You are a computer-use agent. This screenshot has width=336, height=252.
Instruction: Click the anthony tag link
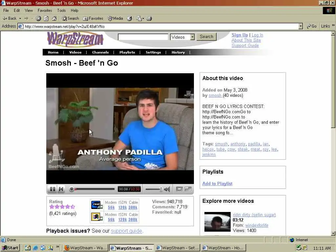coord(238,144)
